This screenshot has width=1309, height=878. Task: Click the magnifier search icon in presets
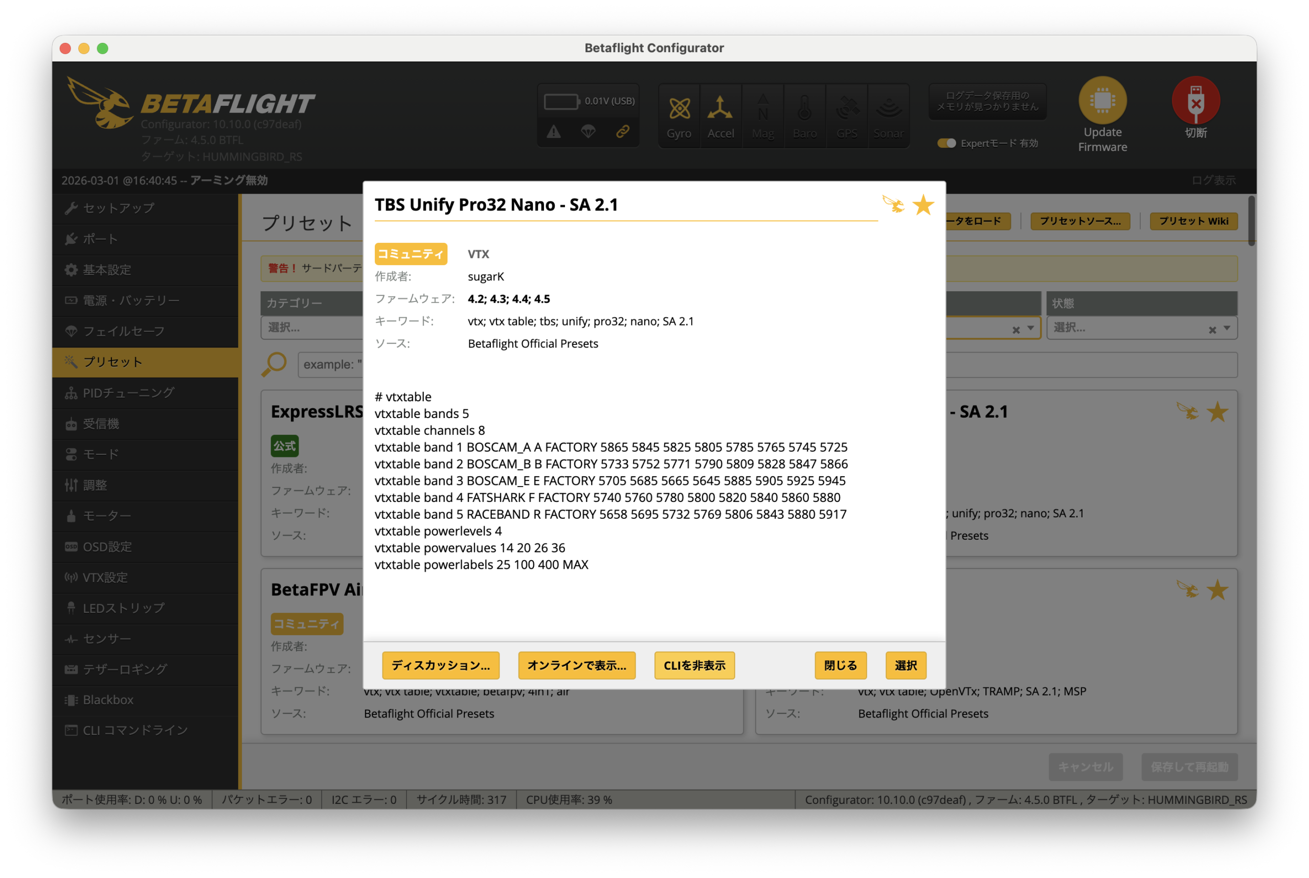(x=274, y=364)
